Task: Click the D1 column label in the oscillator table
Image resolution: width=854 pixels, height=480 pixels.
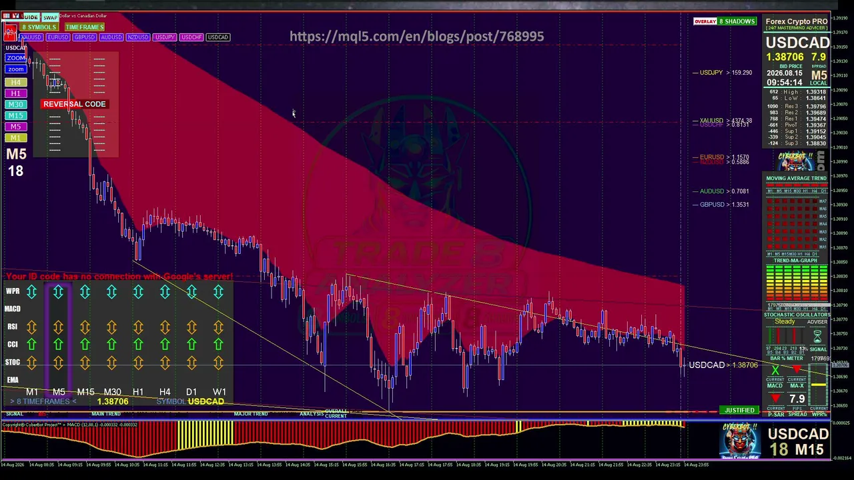Action: click(x=191, y=392)
